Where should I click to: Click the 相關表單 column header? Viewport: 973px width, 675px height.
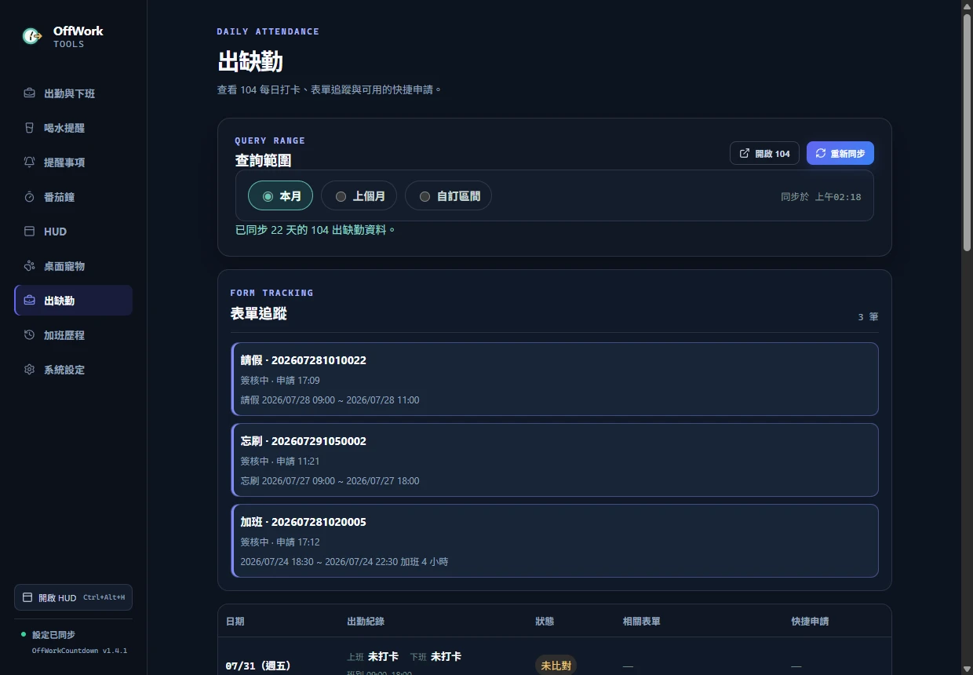641,621
